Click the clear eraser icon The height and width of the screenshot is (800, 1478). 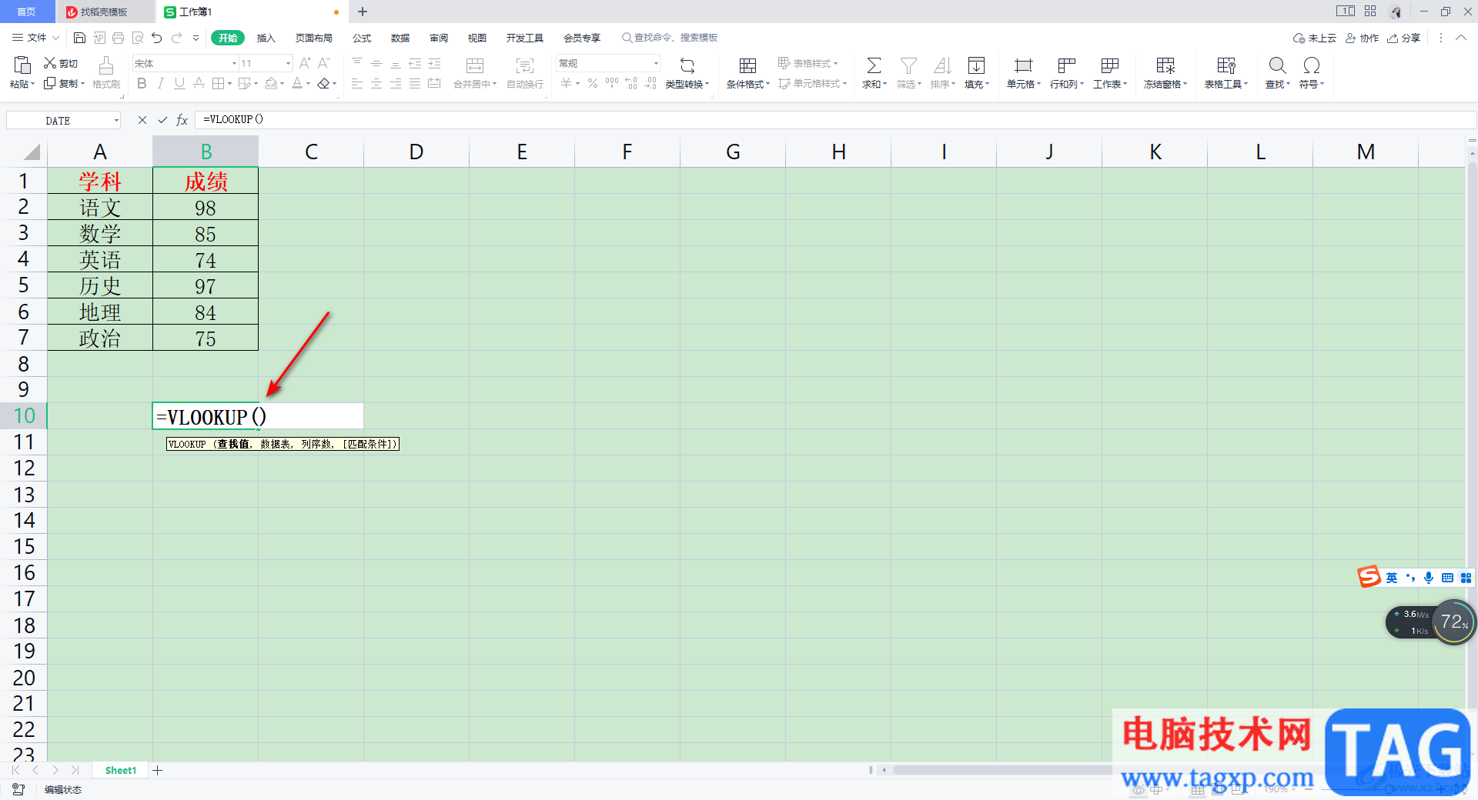324,83
